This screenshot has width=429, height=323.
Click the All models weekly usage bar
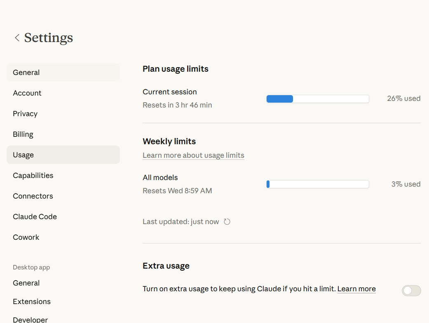tap(317, 184)
